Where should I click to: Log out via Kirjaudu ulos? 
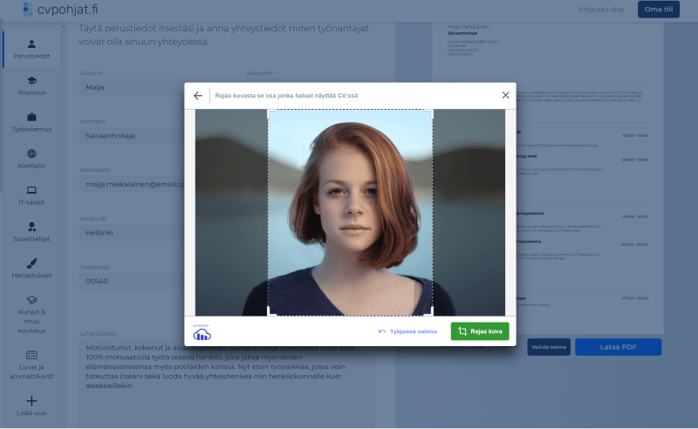pyautogui.click(x=601, y=10)
